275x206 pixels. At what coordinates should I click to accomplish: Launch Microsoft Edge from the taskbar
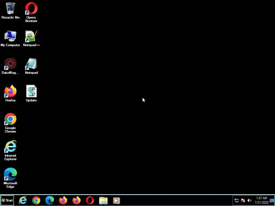(50, 200)
